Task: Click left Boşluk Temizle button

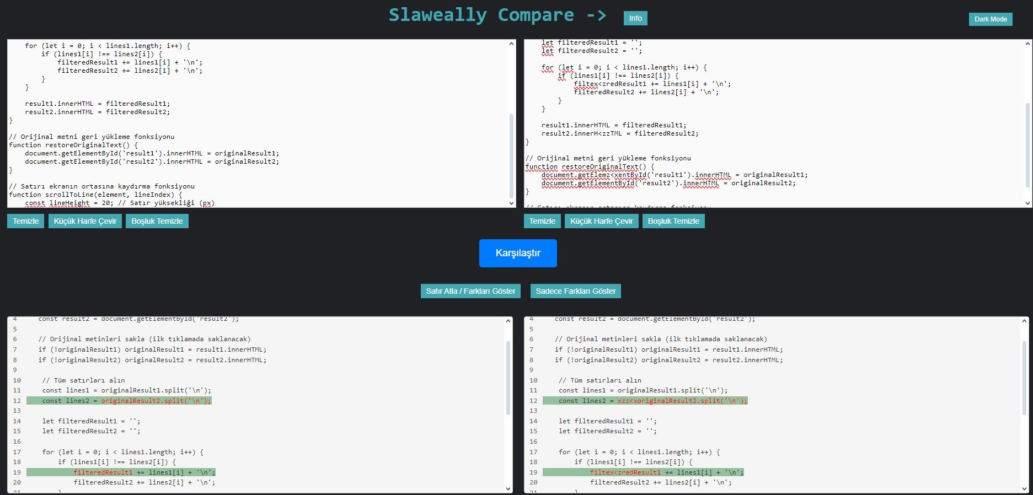Action: tap(157, 221)
